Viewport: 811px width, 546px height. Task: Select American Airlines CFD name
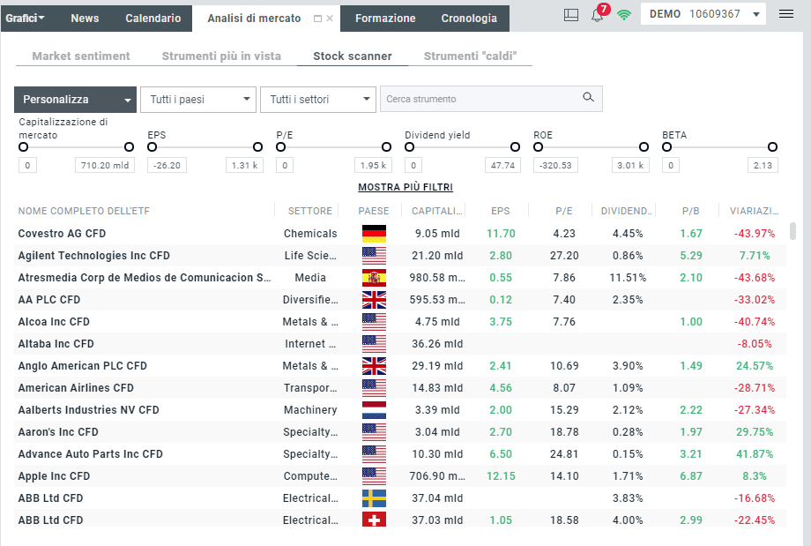tap(76, 387)
